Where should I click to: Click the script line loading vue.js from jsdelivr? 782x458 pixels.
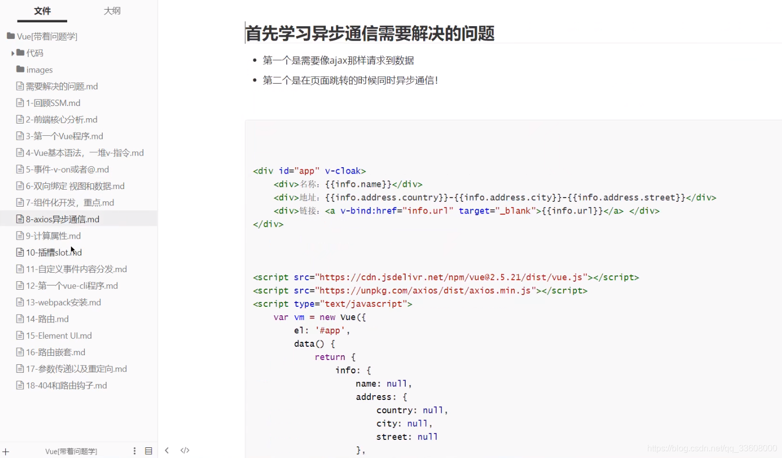click(446, 277)
